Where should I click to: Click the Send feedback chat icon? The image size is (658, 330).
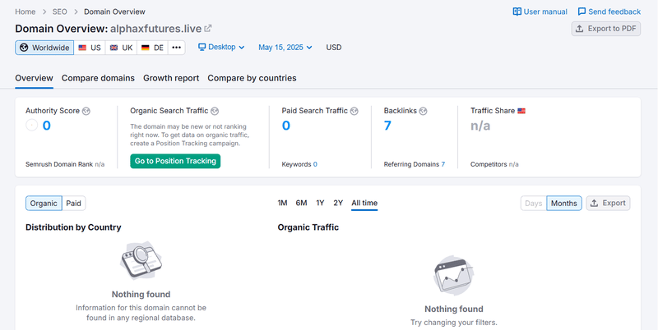582,11
